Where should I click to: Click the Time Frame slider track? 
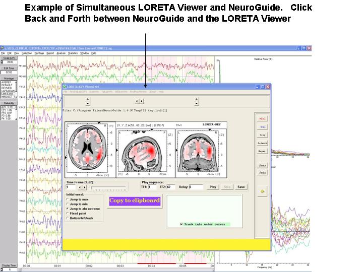pos(108,188)
